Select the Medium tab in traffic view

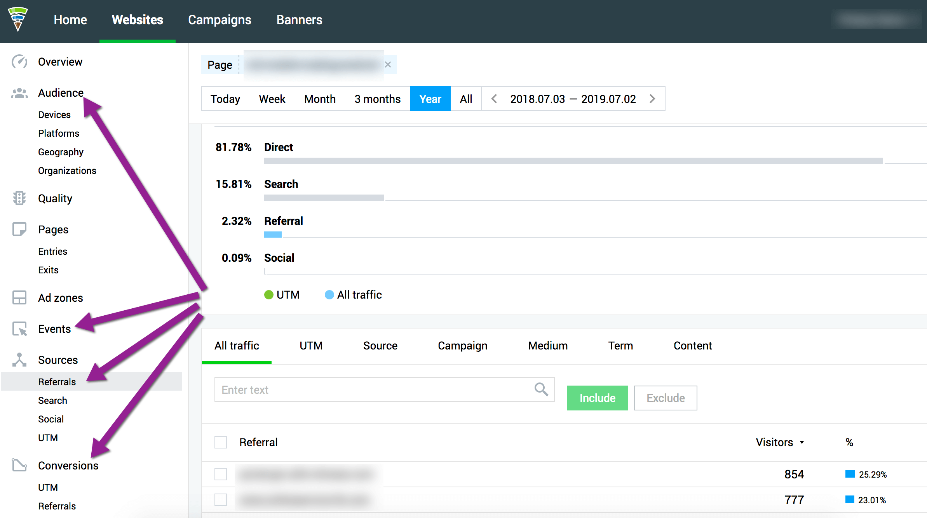[x=547, y=346]
